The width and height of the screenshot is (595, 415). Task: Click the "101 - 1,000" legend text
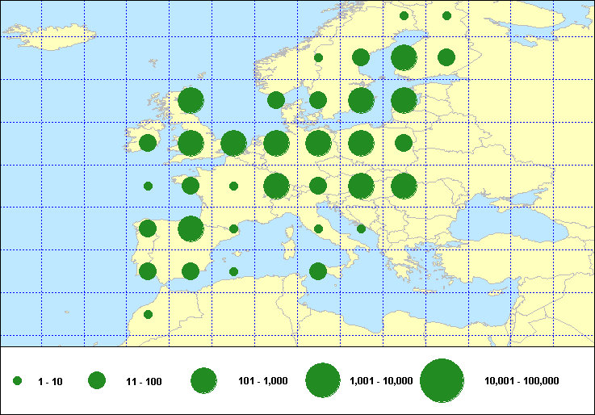coord(262,381)
